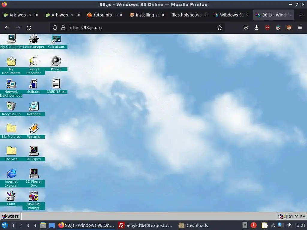Click the red exclamation notification icon
Screen dimensions: 307x230
click(x=254, y=225)
